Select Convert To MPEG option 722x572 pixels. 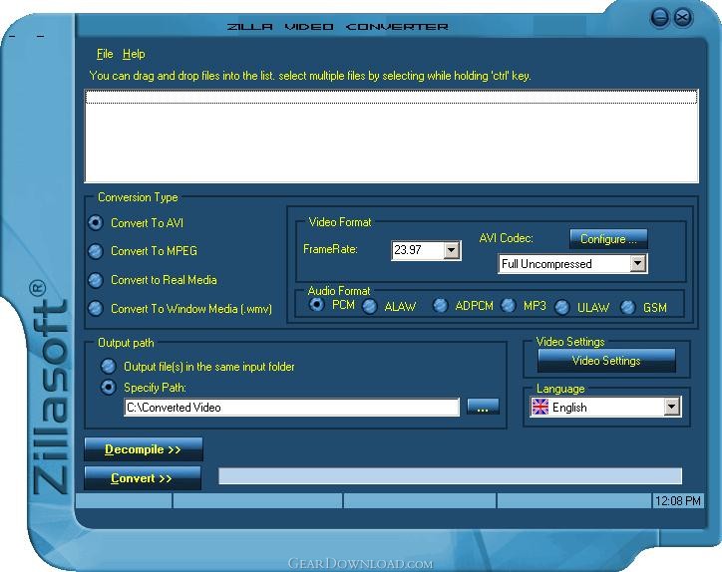pyautogui.click(x=96, y=251)
